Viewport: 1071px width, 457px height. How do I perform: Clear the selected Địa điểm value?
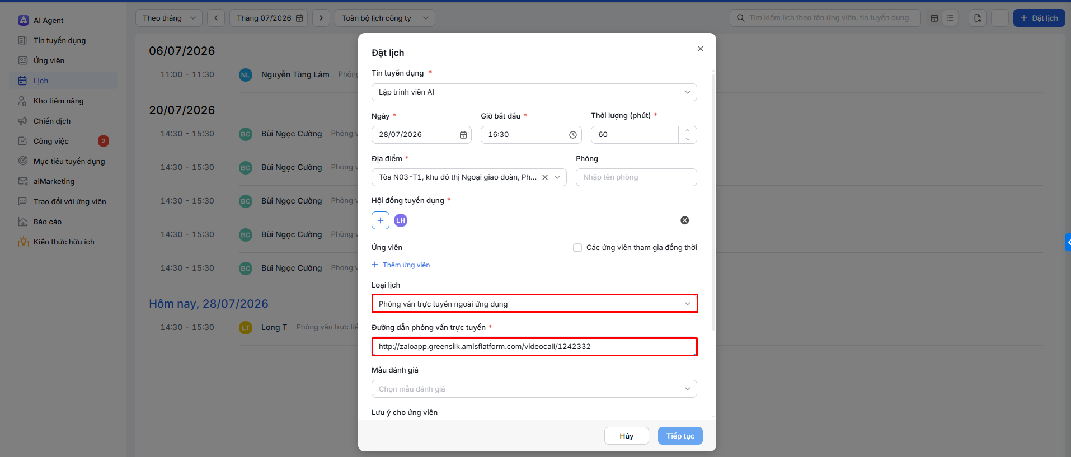point(545,177)
